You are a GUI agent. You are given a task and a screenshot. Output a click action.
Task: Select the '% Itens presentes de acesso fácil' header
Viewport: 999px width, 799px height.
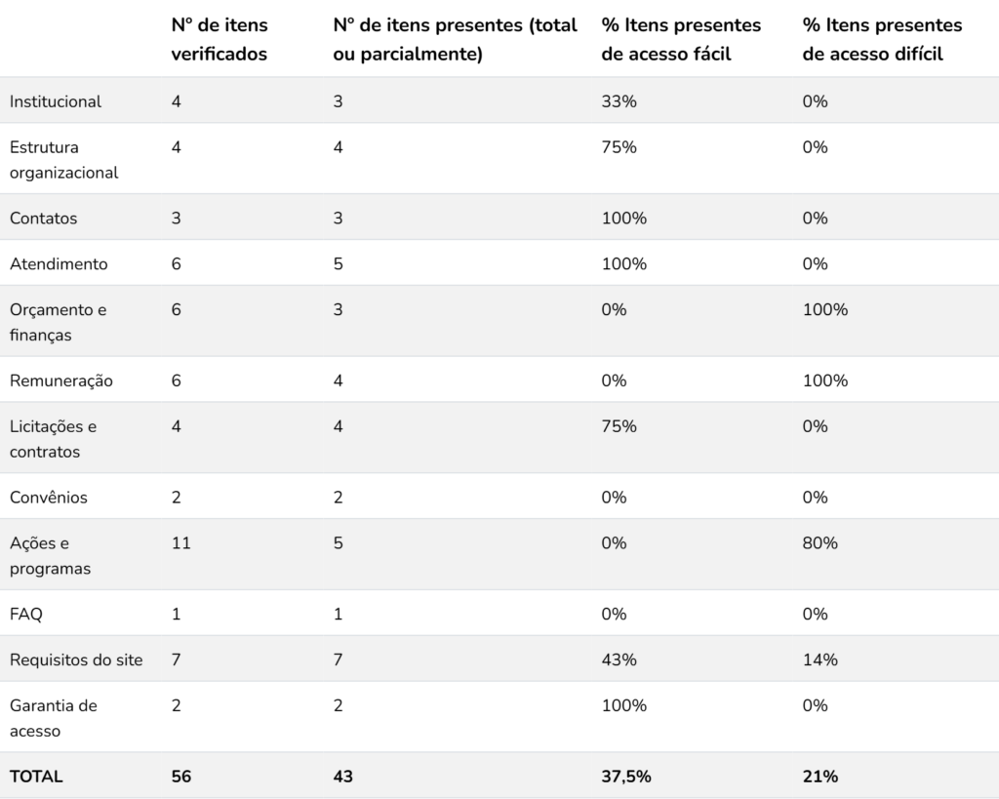tap(681, 39)
